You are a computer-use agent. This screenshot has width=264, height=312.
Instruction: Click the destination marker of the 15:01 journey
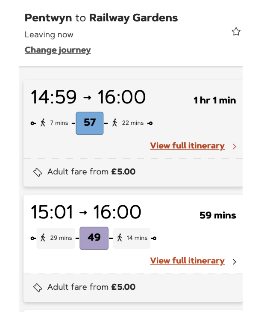coord(154,238)
